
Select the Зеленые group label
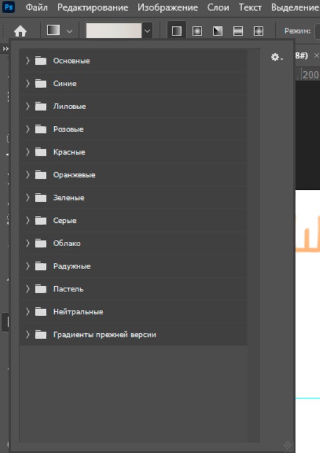click(69, 198)
